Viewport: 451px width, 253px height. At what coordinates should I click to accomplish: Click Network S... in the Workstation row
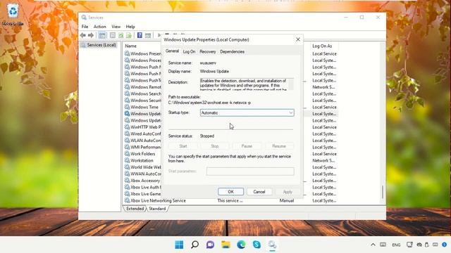323,160
